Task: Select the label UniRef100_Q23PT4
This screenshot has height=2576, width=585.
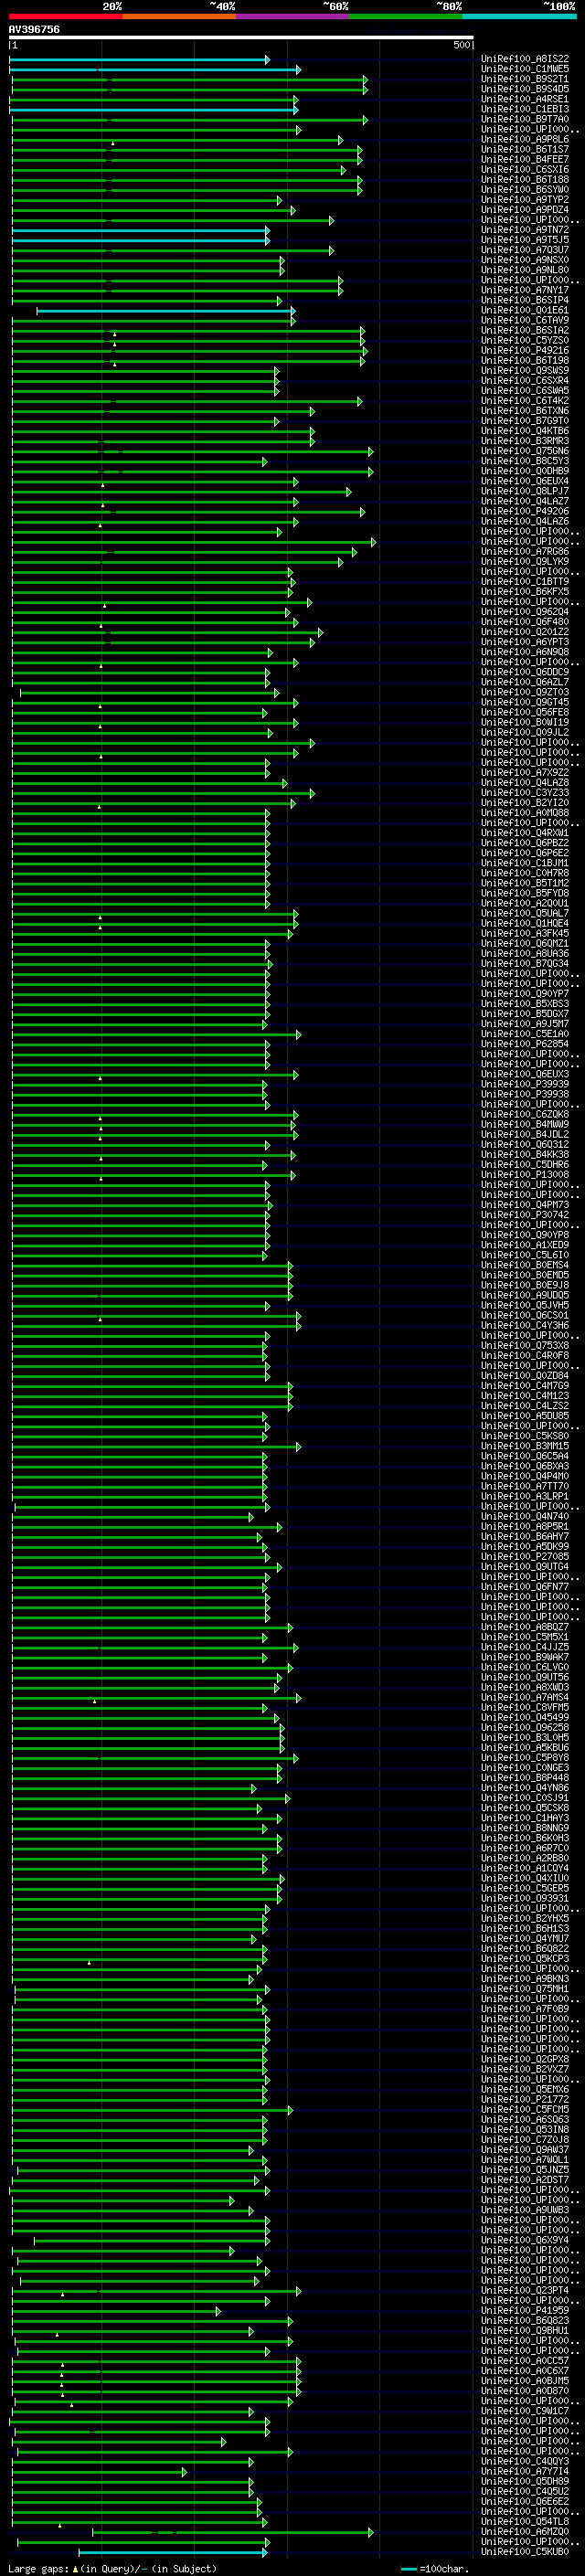Action: tap(525, 2290)
